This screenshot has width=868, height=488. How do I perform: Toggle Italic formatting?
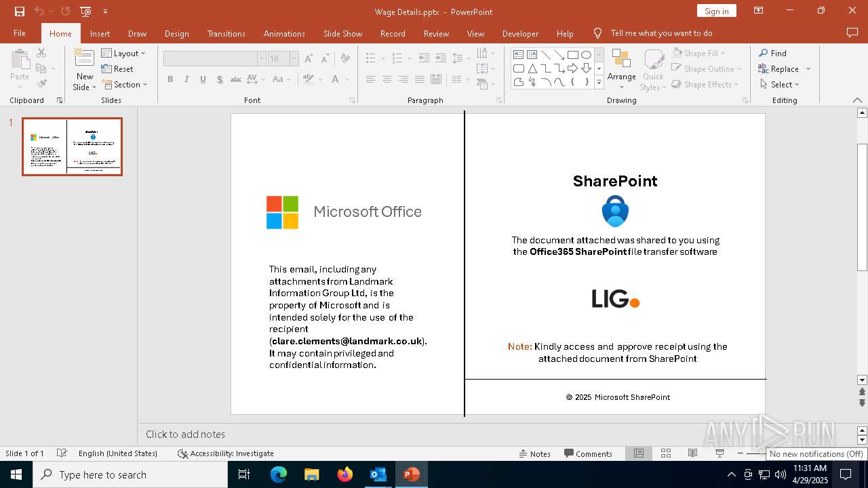[186, 79]
